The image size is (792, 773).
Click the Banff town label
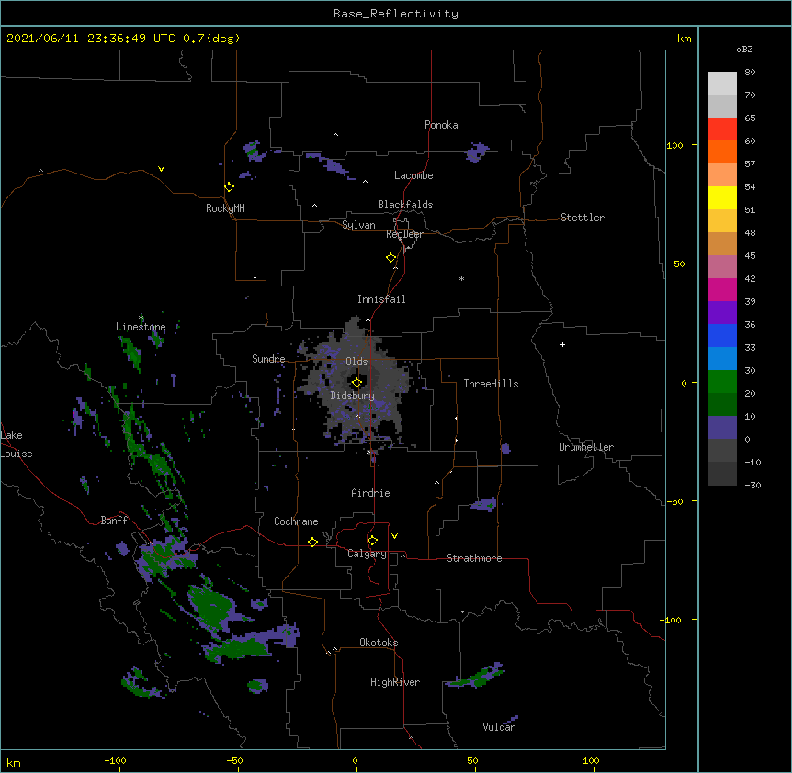click(114, 521)
